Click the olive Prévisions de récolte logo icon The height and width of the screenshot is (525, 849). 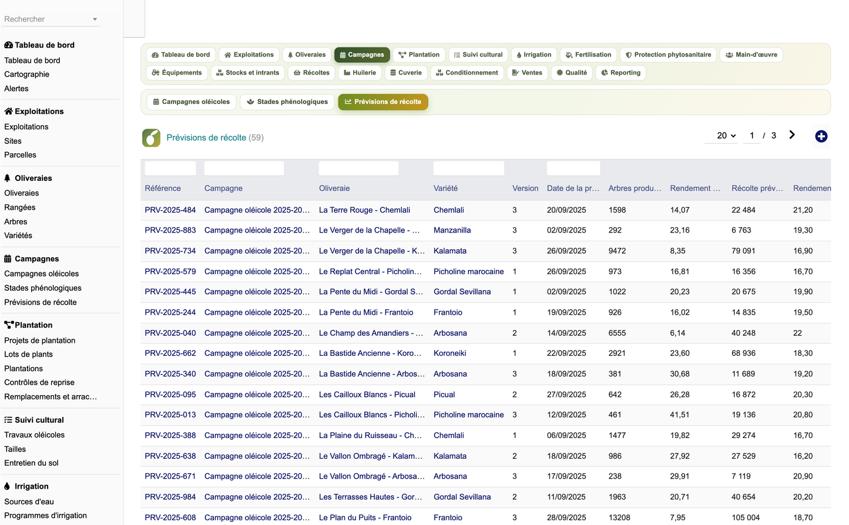[151, 137]
